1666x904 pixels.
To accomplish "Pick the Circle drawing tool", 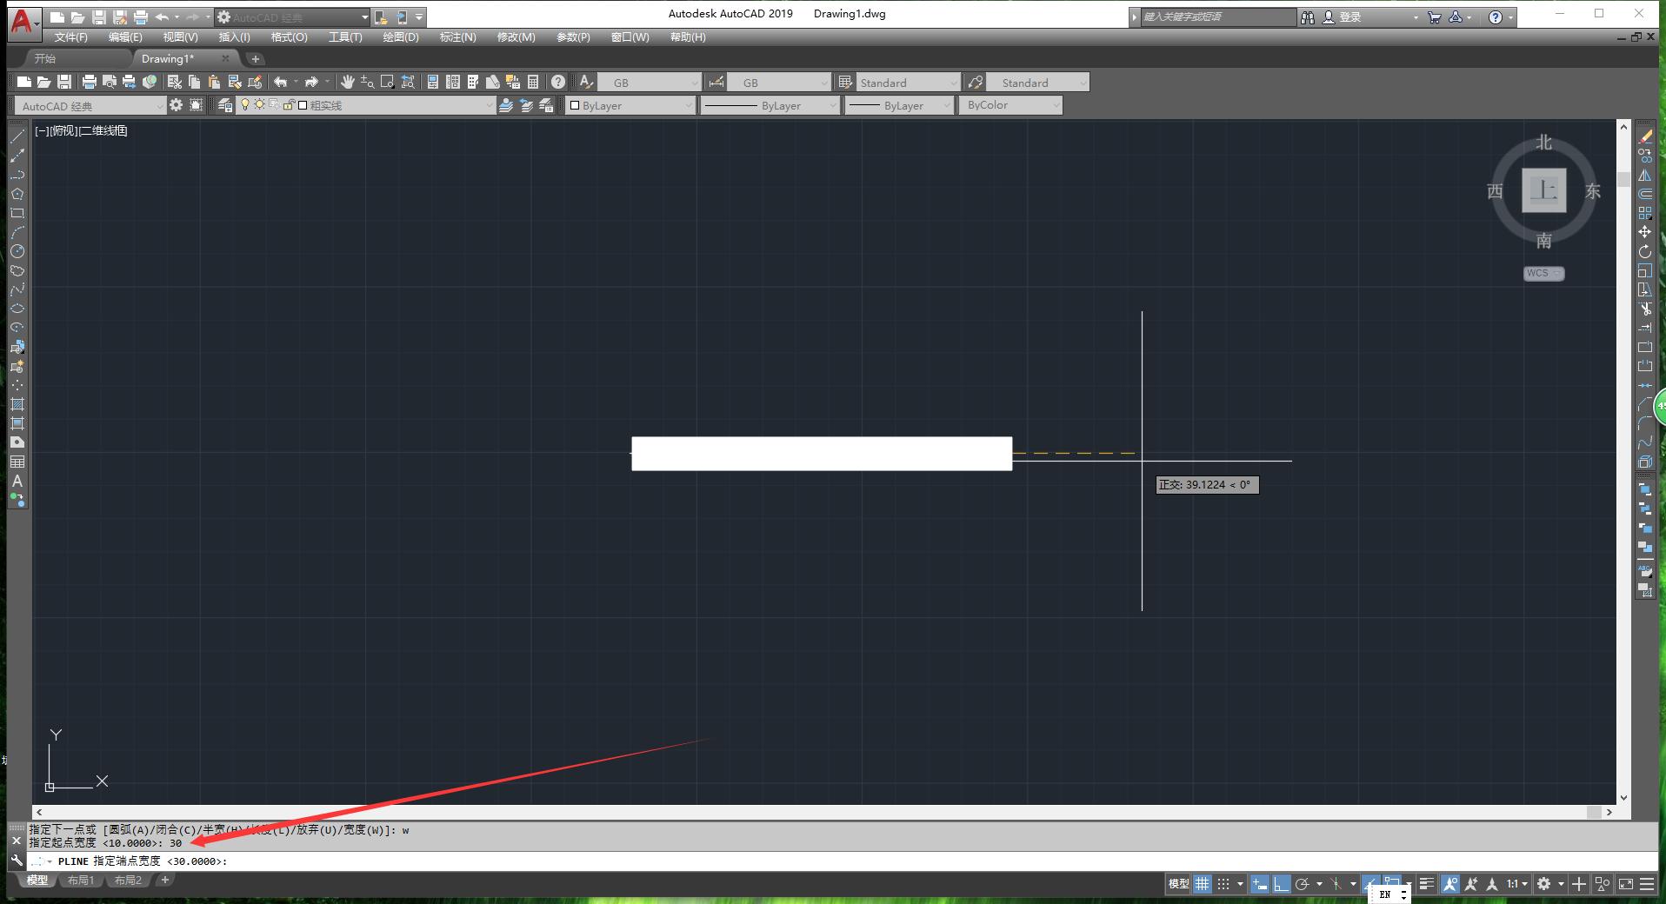I will pyautogui.click(x=17, y=251).
